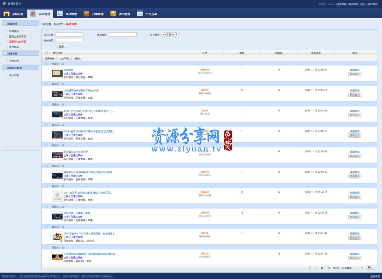Check the box for 商品ID 29
This screenshot has width=382, height=279.
click(47, 63)
